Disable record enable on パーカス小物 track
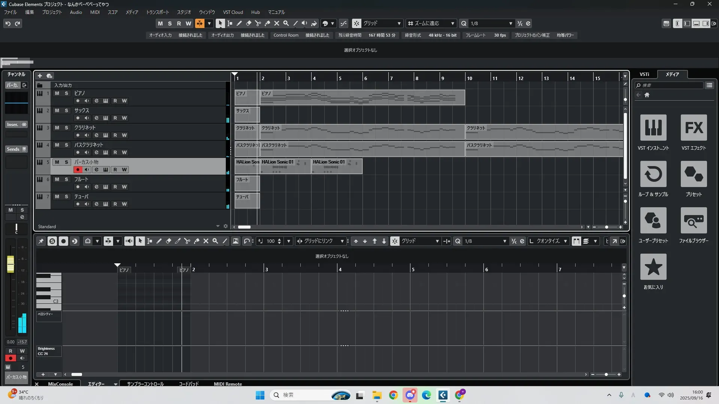 pos(78,169)
